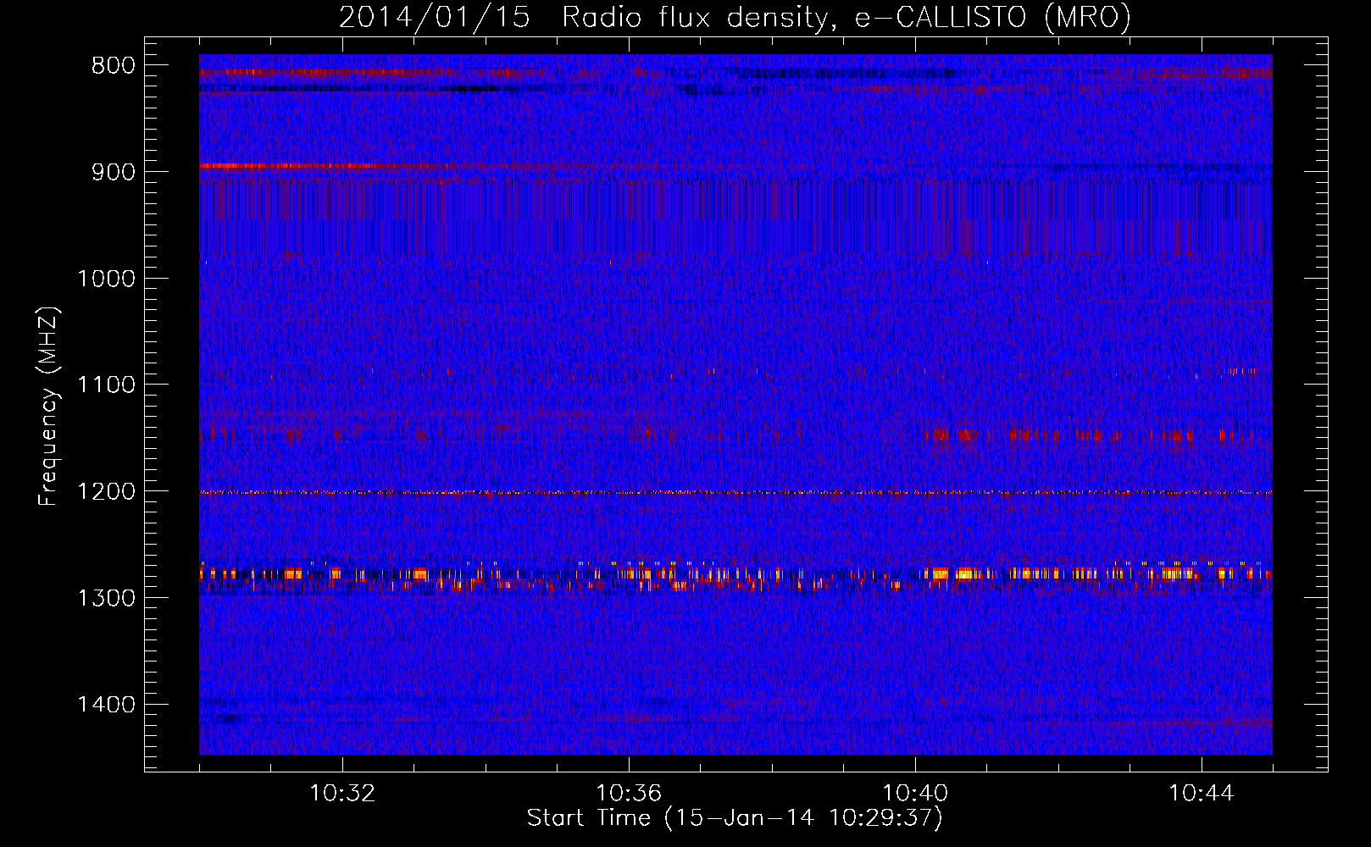Click the plot title '2014/01/15 Radio flux density, e-CALLISTO (MRO)'

click(x=735, y=17)
